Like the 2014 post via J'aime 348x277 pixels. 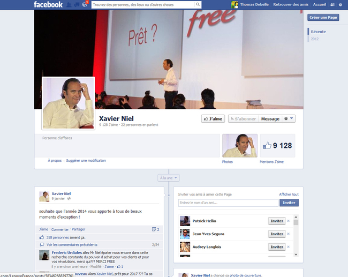43,229
